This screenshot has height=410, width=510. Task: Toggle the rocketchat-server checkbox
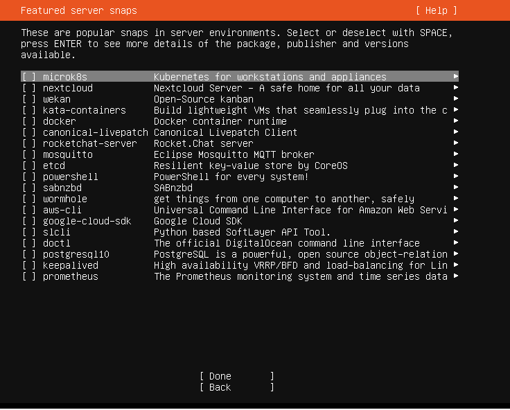(x=29, y=143)
